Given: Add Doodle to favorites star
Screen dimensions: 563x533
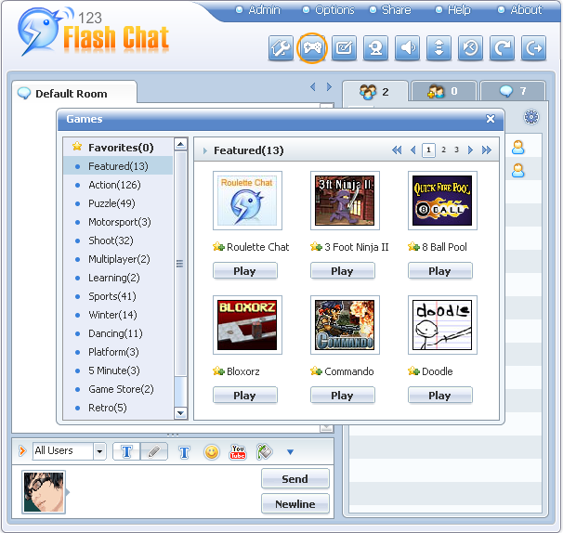Looking at the screenshot, I should pyautogui.click(x=413, y=370).
